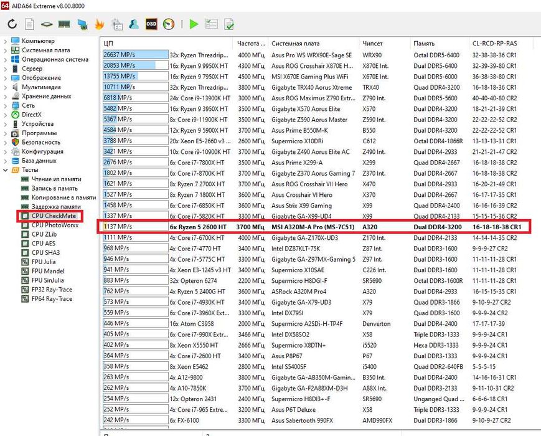Image resolution: width=541 pixels, height=436 pixels.
Task: Select the FPU SinJulia test
Action: (47, 280)
